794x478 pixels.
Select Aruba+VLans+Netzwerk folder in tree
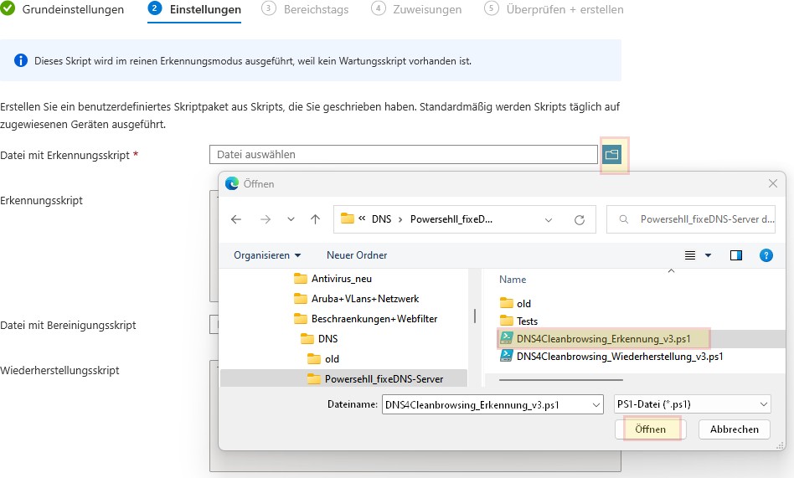pos(364,299)
